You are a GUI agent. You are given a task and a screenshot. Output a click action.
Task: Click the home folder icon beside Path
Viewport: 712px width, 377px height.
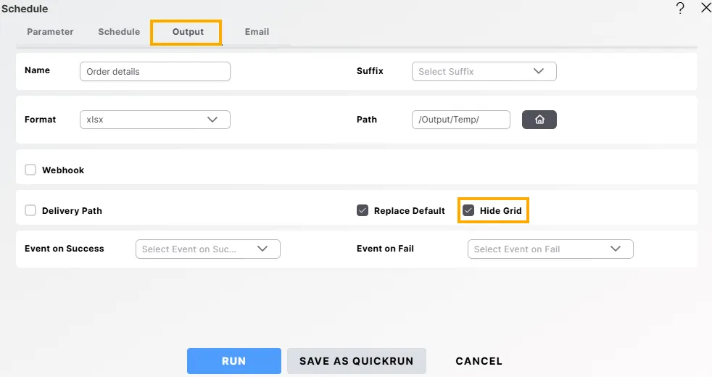(539, 120)
